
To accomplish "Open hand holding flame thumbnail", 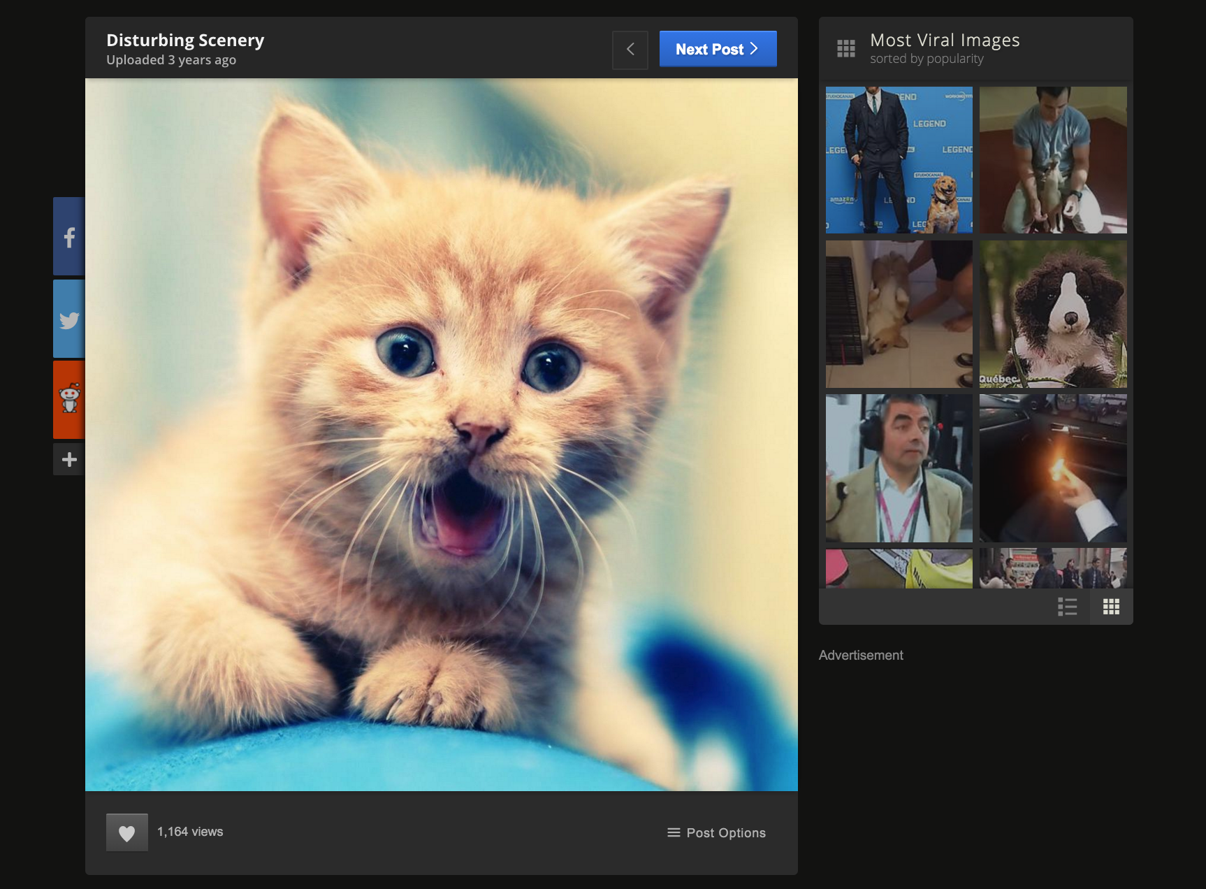I will pos(1053,468).
